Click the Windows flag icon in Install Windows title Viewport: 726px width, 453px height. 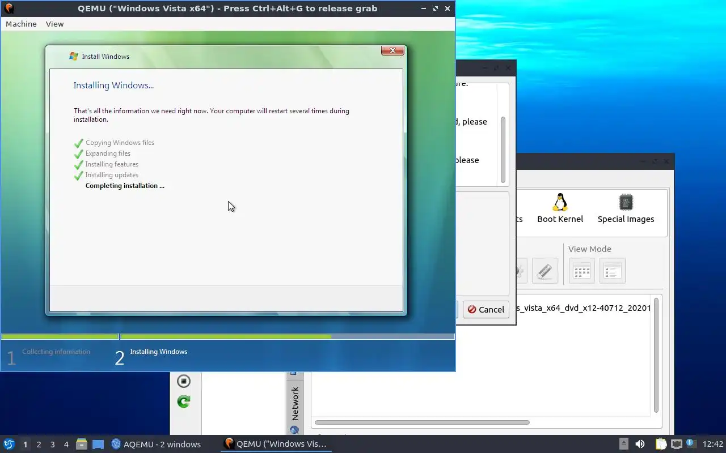click(x=73, y=56)
